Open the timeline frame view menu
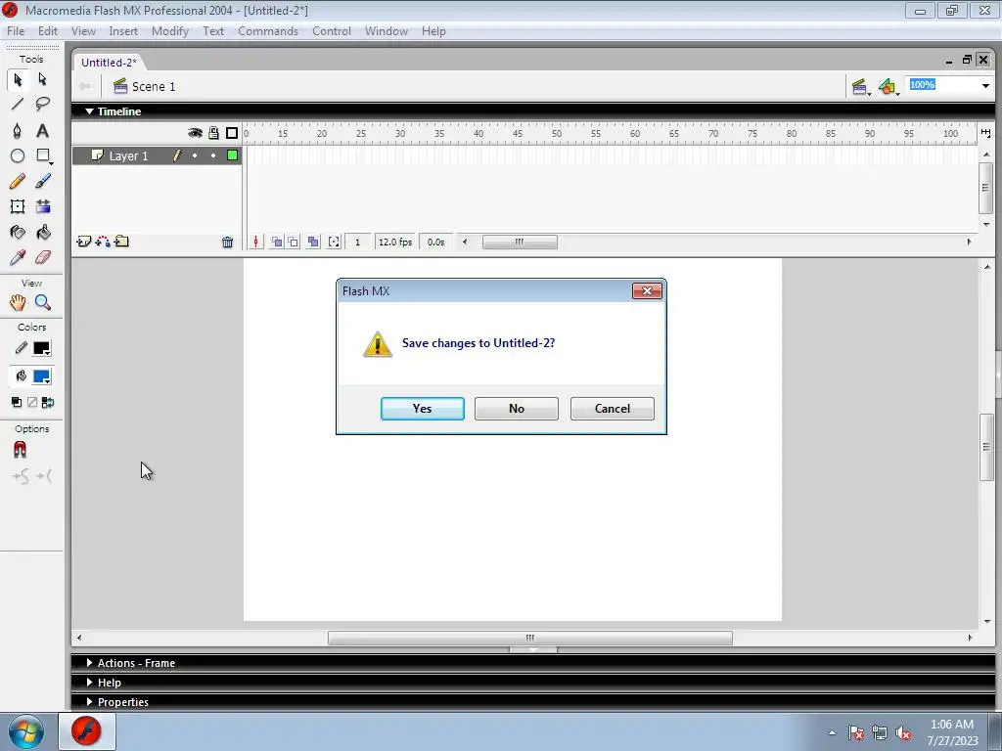Image resolution: width=1002 pixels, height=751 pixels. coord(985,132)
